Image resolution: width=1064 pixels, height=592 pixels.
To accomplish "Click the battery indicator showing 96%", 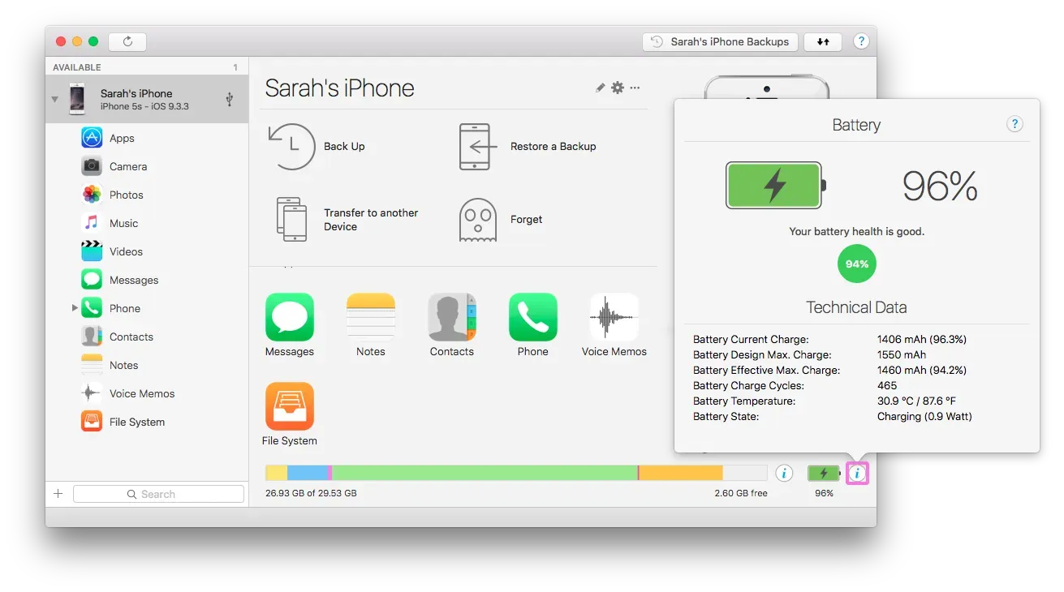I will click(823, 473).
